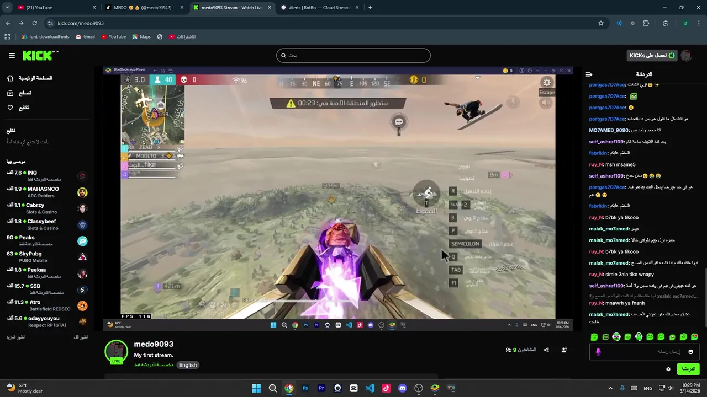
Task: Open chat settings gear icon
Action: pos(668,369)
